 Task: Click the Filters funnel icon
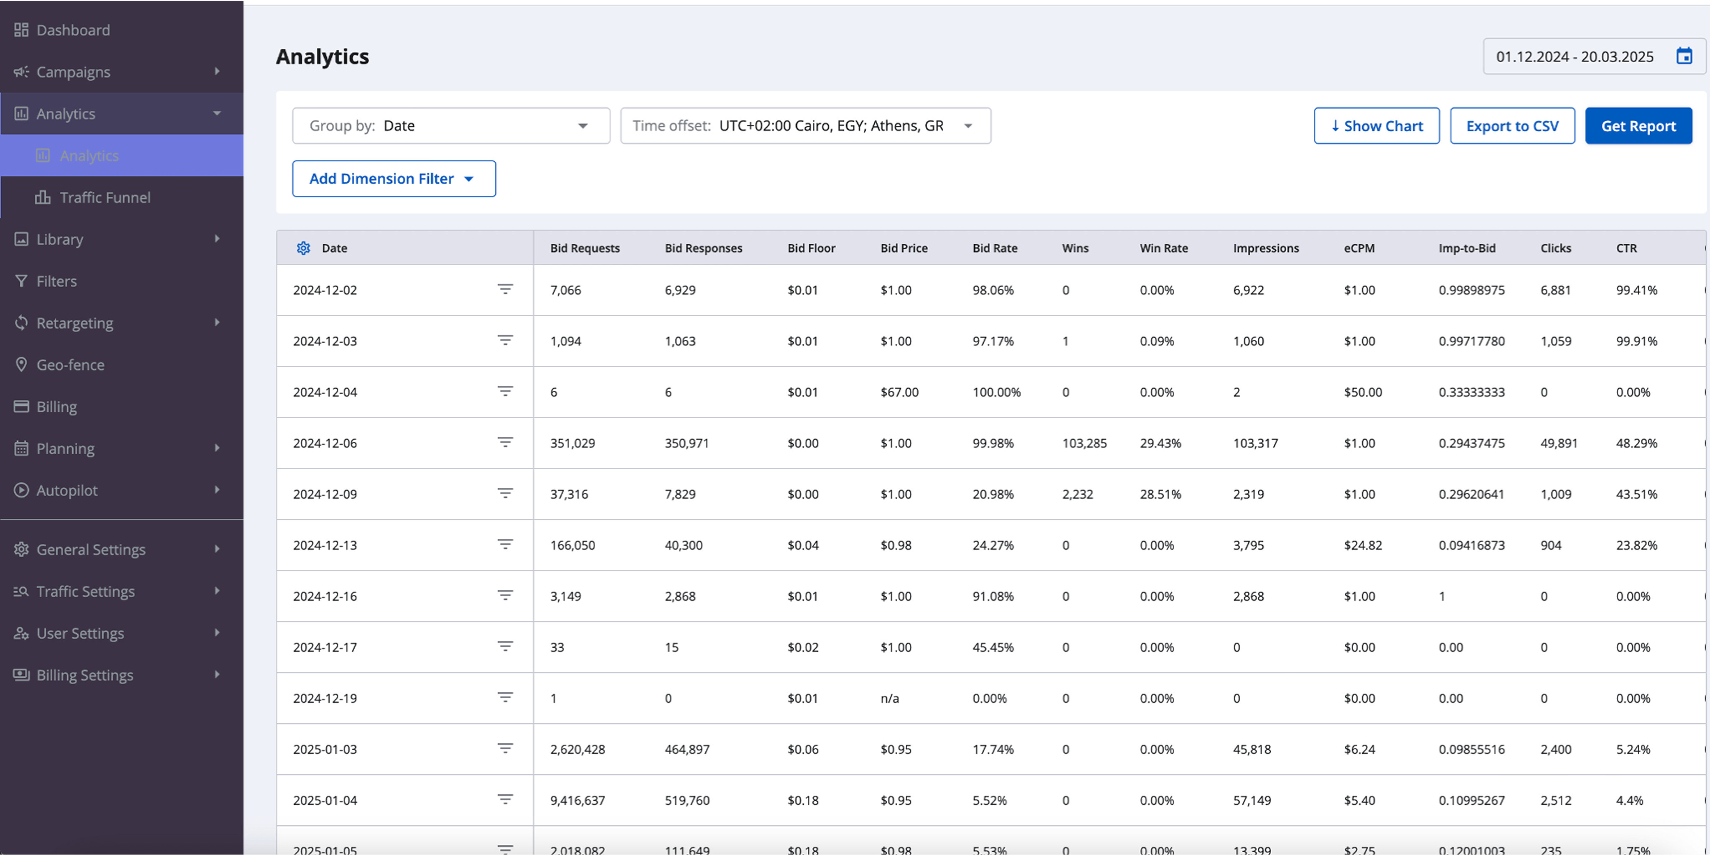pyautogui.click(x=21, y=281)
